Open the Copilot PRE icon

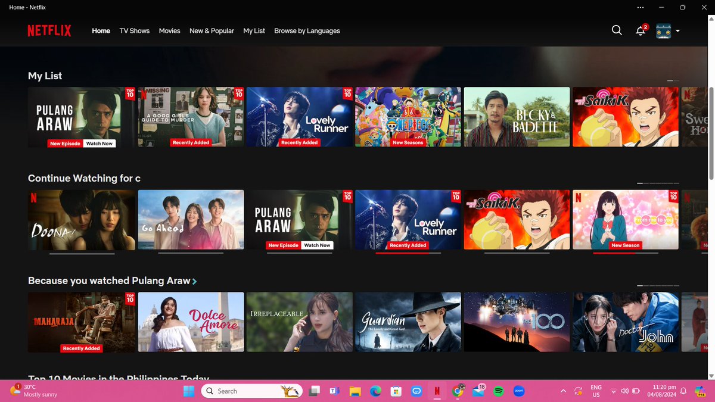699,391
